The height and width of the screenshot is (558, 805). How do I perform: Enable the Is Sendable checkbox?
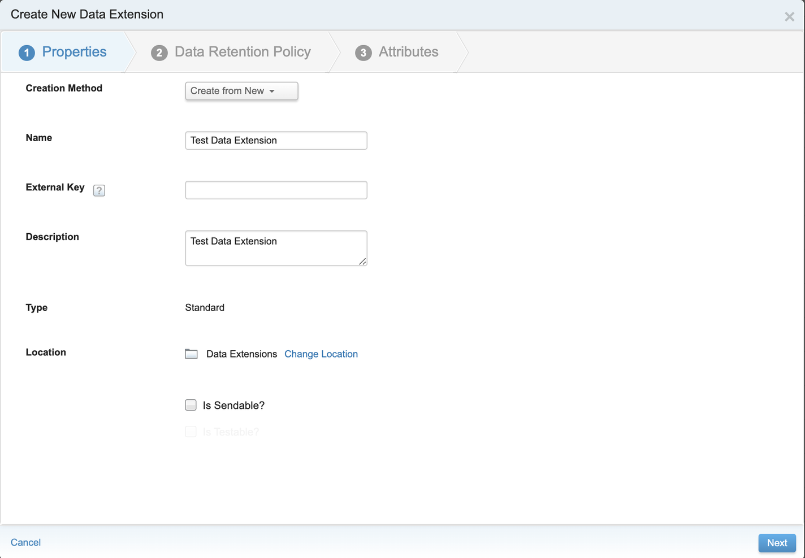[x=191, y=405]
